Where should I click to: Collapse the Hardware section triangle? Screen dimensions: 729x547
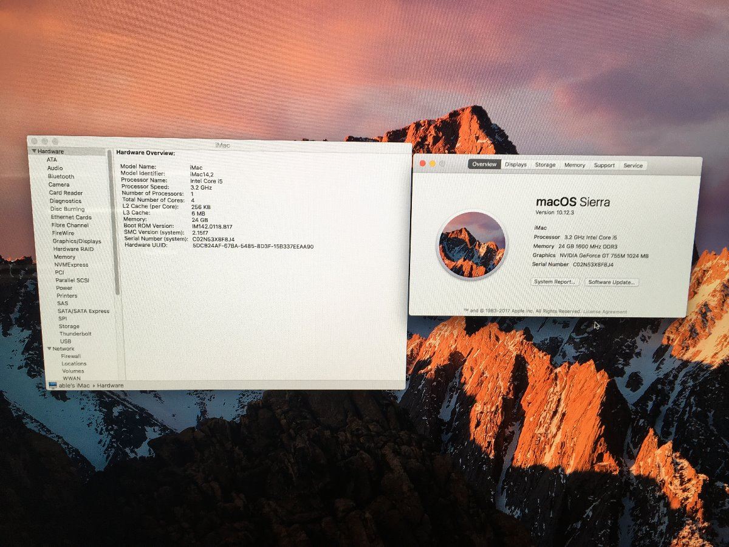tap(35, 151)
